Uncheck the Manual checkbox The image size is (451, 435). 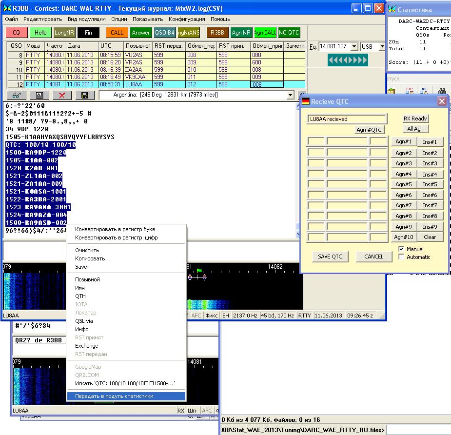(x=402, y=249)
